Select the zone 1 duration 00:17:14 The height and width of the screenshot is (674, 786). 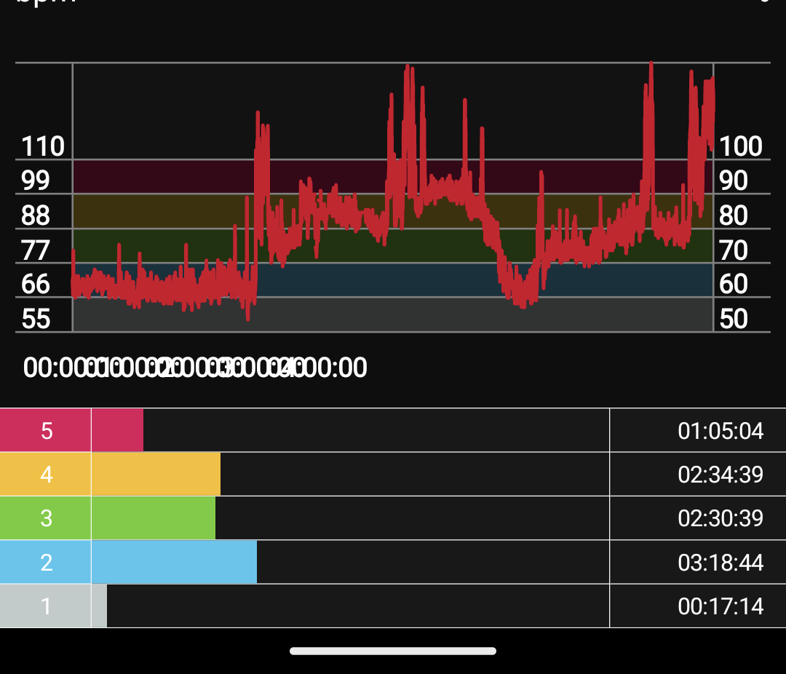720,606
